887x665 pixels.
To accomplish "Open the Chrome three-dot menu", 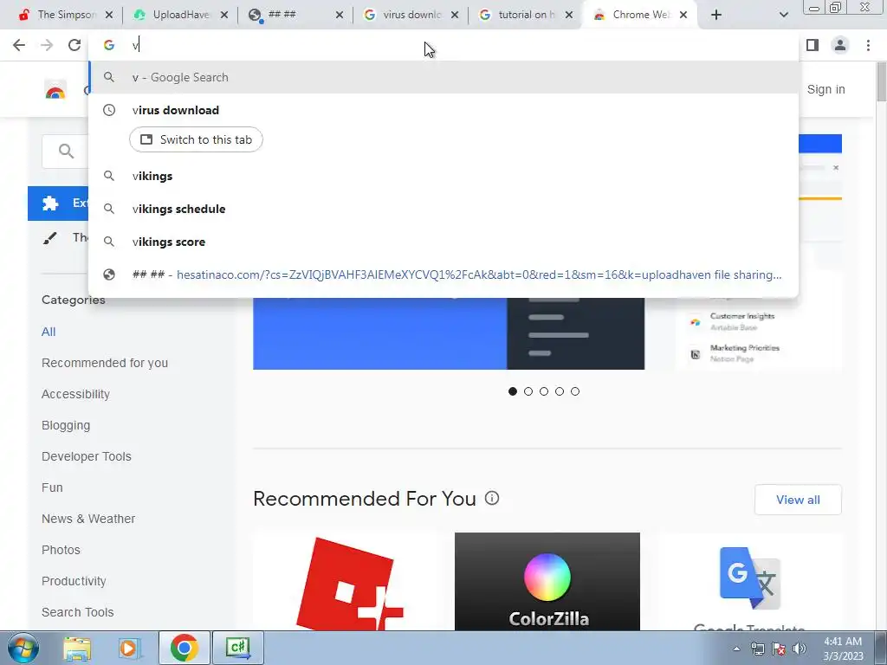I will click(x=868, y=45).
